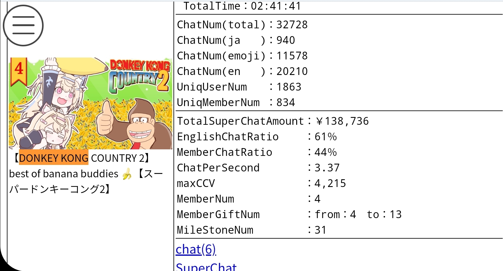Open the Donkey Kong Country 2 stream thumbnail

click(90, 103)
